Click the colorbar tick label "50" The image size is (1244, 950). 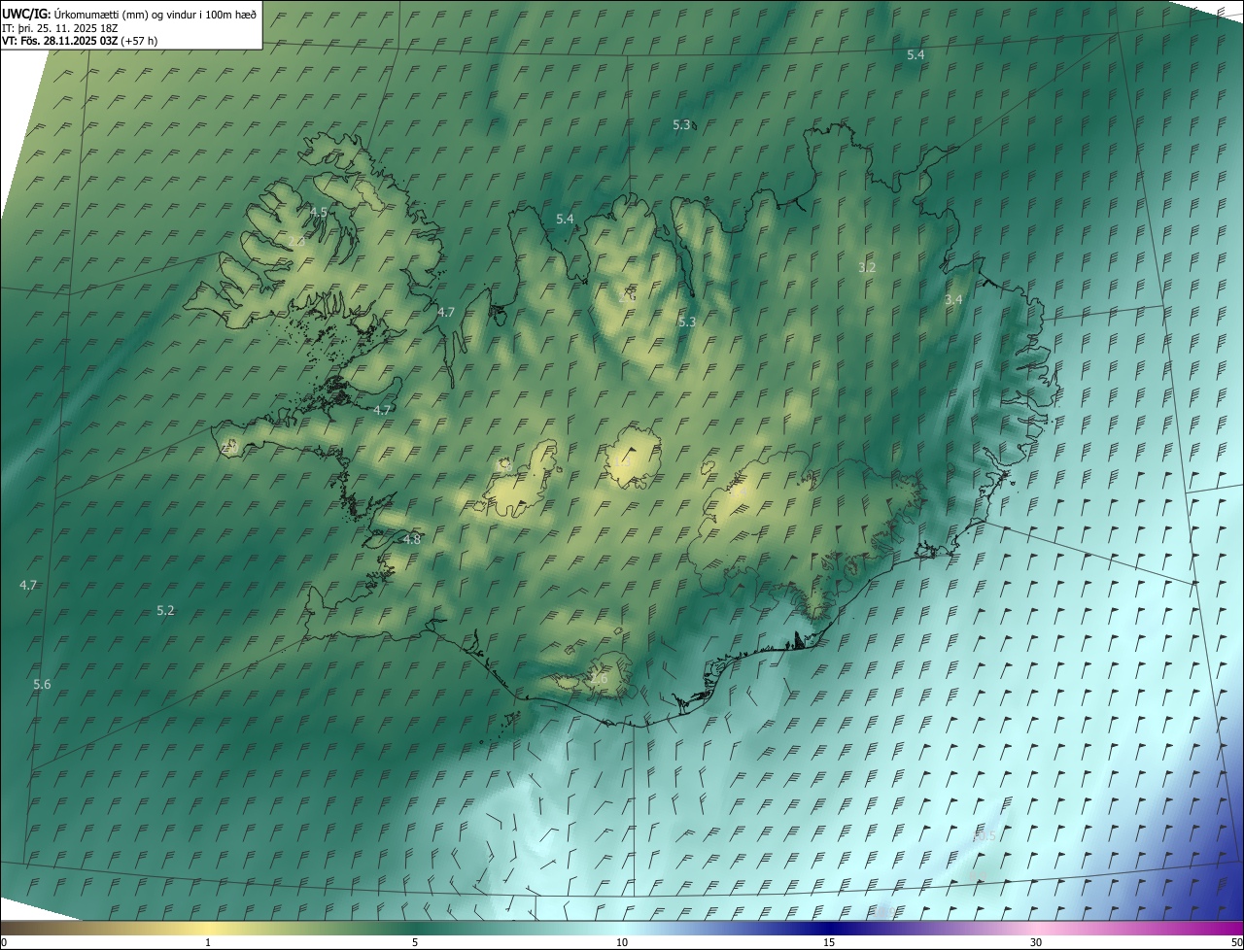[x=1236, y=943]
